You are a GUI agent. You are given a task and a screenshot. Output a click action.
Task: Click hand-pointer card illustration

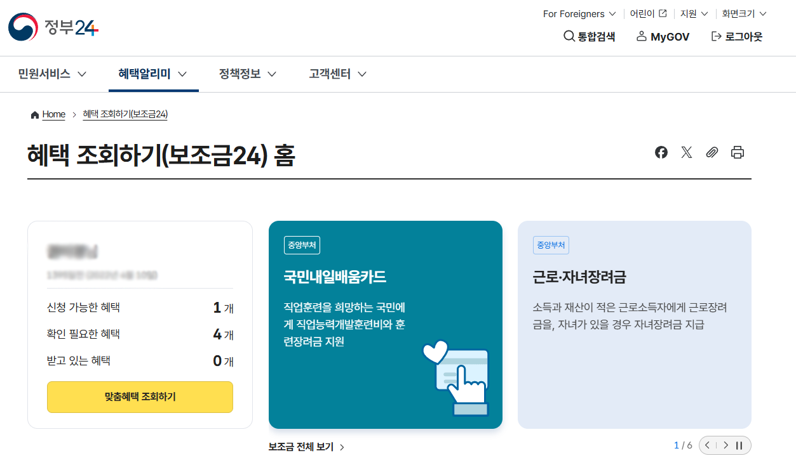coord(457,378)
